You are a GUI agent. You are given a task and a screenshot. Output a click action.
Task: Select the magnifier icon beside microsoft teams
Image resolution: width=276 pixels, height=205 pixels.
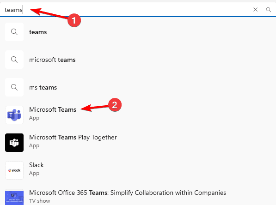[x=14, y=60]
